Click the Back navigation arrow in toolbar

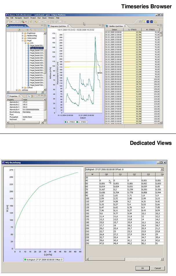40,22
